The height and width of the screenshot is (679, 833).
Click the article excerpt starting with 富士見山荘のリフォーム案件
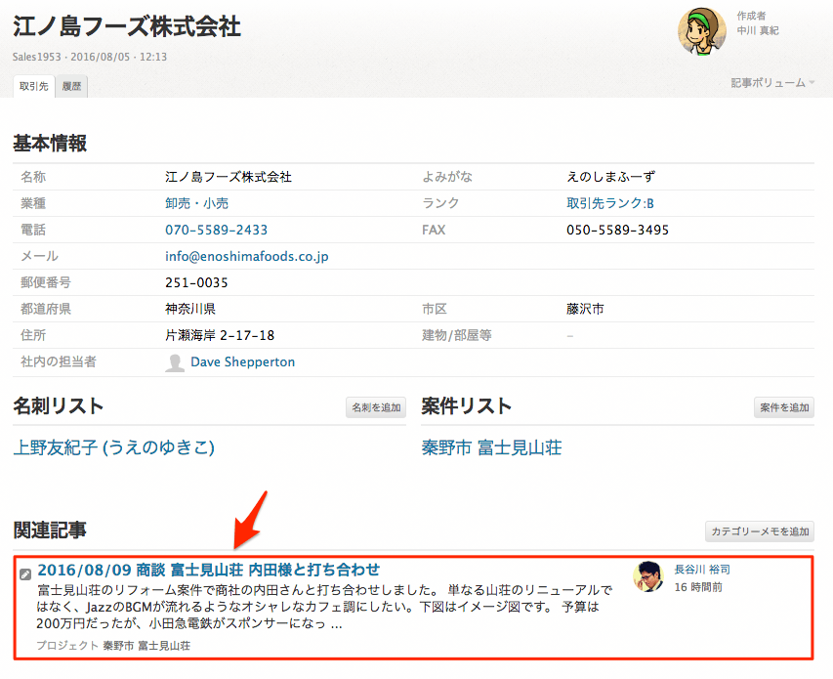(324, 606)
